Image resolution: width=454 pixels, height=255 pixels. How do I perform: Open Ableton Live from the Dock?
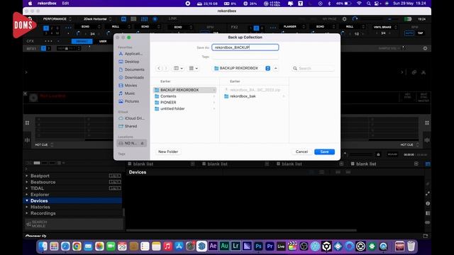point(281,246)
